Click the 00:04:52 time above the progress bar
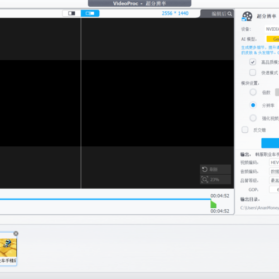The width and height of the screenshot is (279, 279). coord(220,196)
